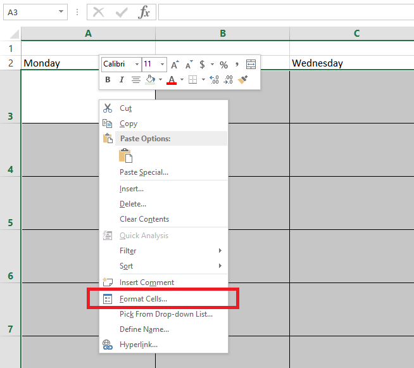The width and height of the screenshot is (414, 368).
Task: Open the Insert Function fx dialog
Action: point(144,12)
